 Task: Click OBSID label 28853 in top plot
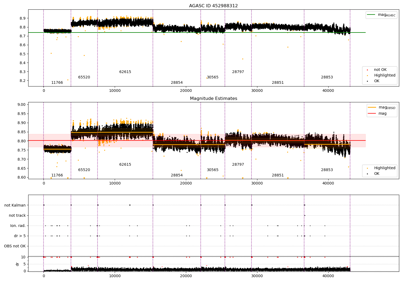pyautogui.click(x=327, y=77)
